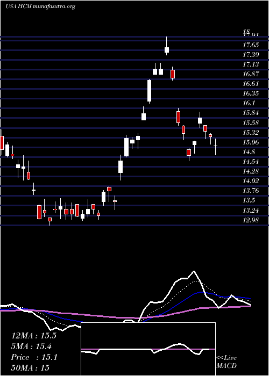
Task: Click the 13.76 price axis label
Action: (x=251, y=191)
